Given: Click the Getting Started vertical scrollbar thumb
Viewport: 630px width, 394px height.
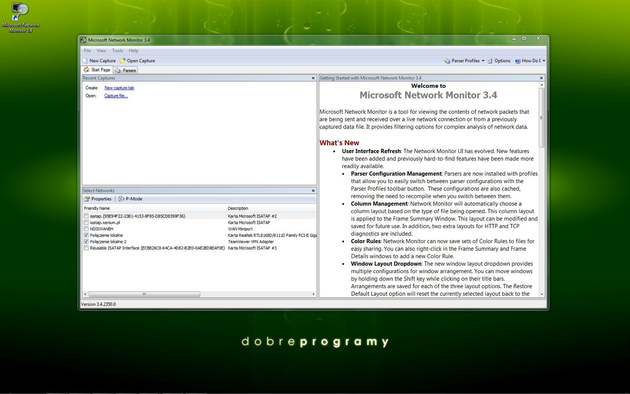Looking at the screenshot, I should click(x=541, y=118).
